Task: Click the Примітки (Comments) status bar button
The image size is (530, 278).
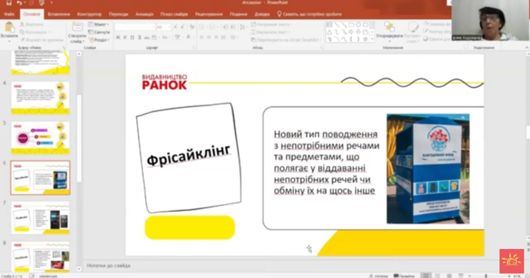Action: tap(405, 275)
